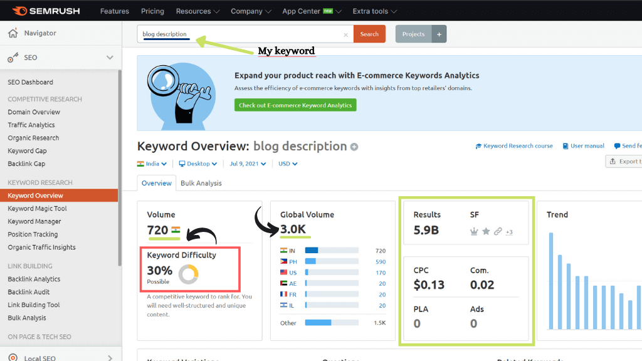The width and height of the screenshot is (642, 361).
Task: Open Link Building Tool in sidebar
Action: (x=34, y=305)
